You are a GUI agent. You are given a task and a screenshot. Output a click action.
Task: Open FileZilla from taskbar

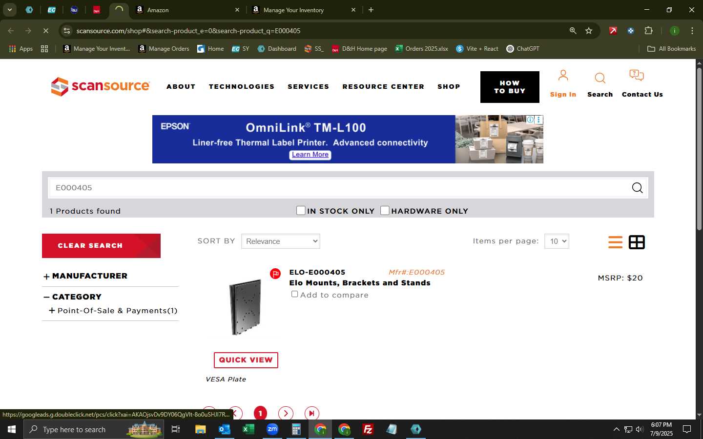[368, 429]
